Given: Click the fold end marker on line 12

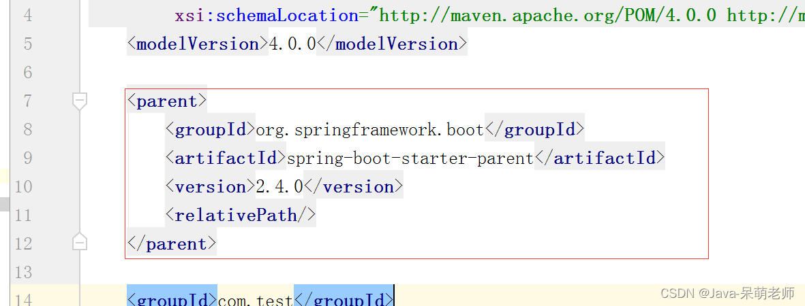Looking at the screenshot, I should pos(80,241).
